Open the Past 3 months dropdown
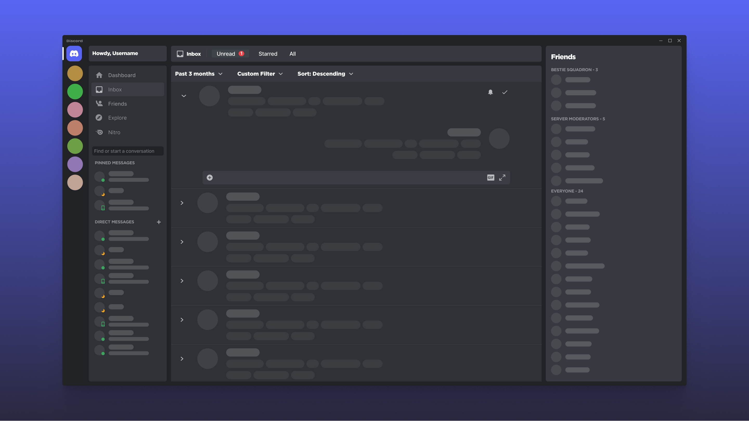 [x=199, y=74]
